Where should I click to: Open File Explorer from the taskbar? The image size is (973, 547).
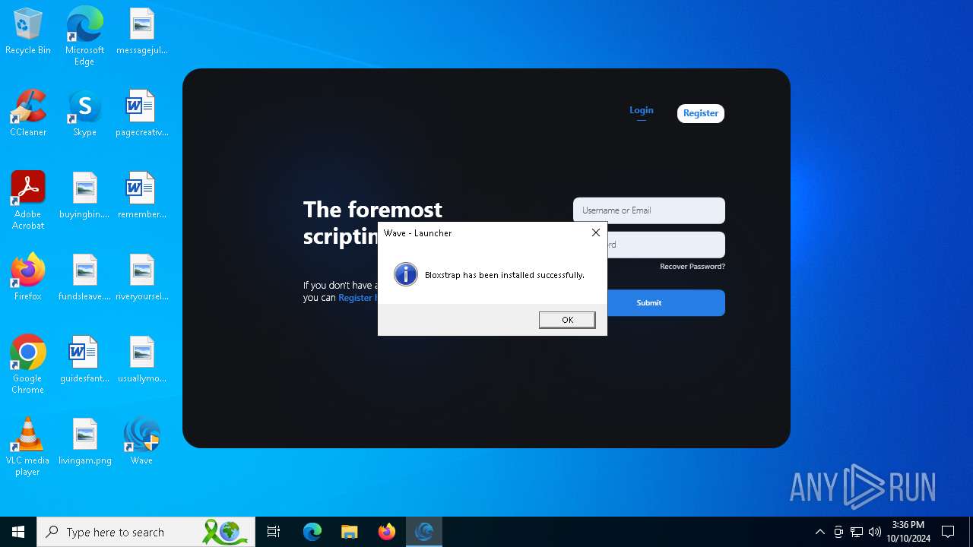tap(349, 532)
